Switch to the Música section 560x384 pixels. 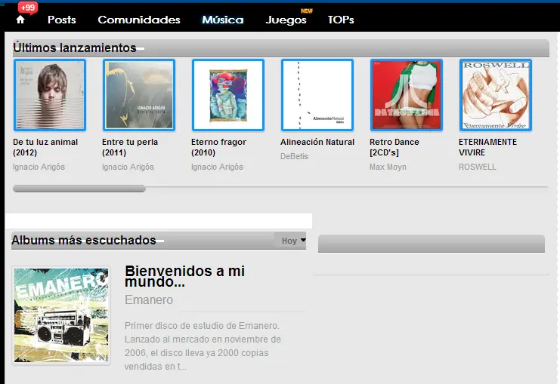coord(223,20)
